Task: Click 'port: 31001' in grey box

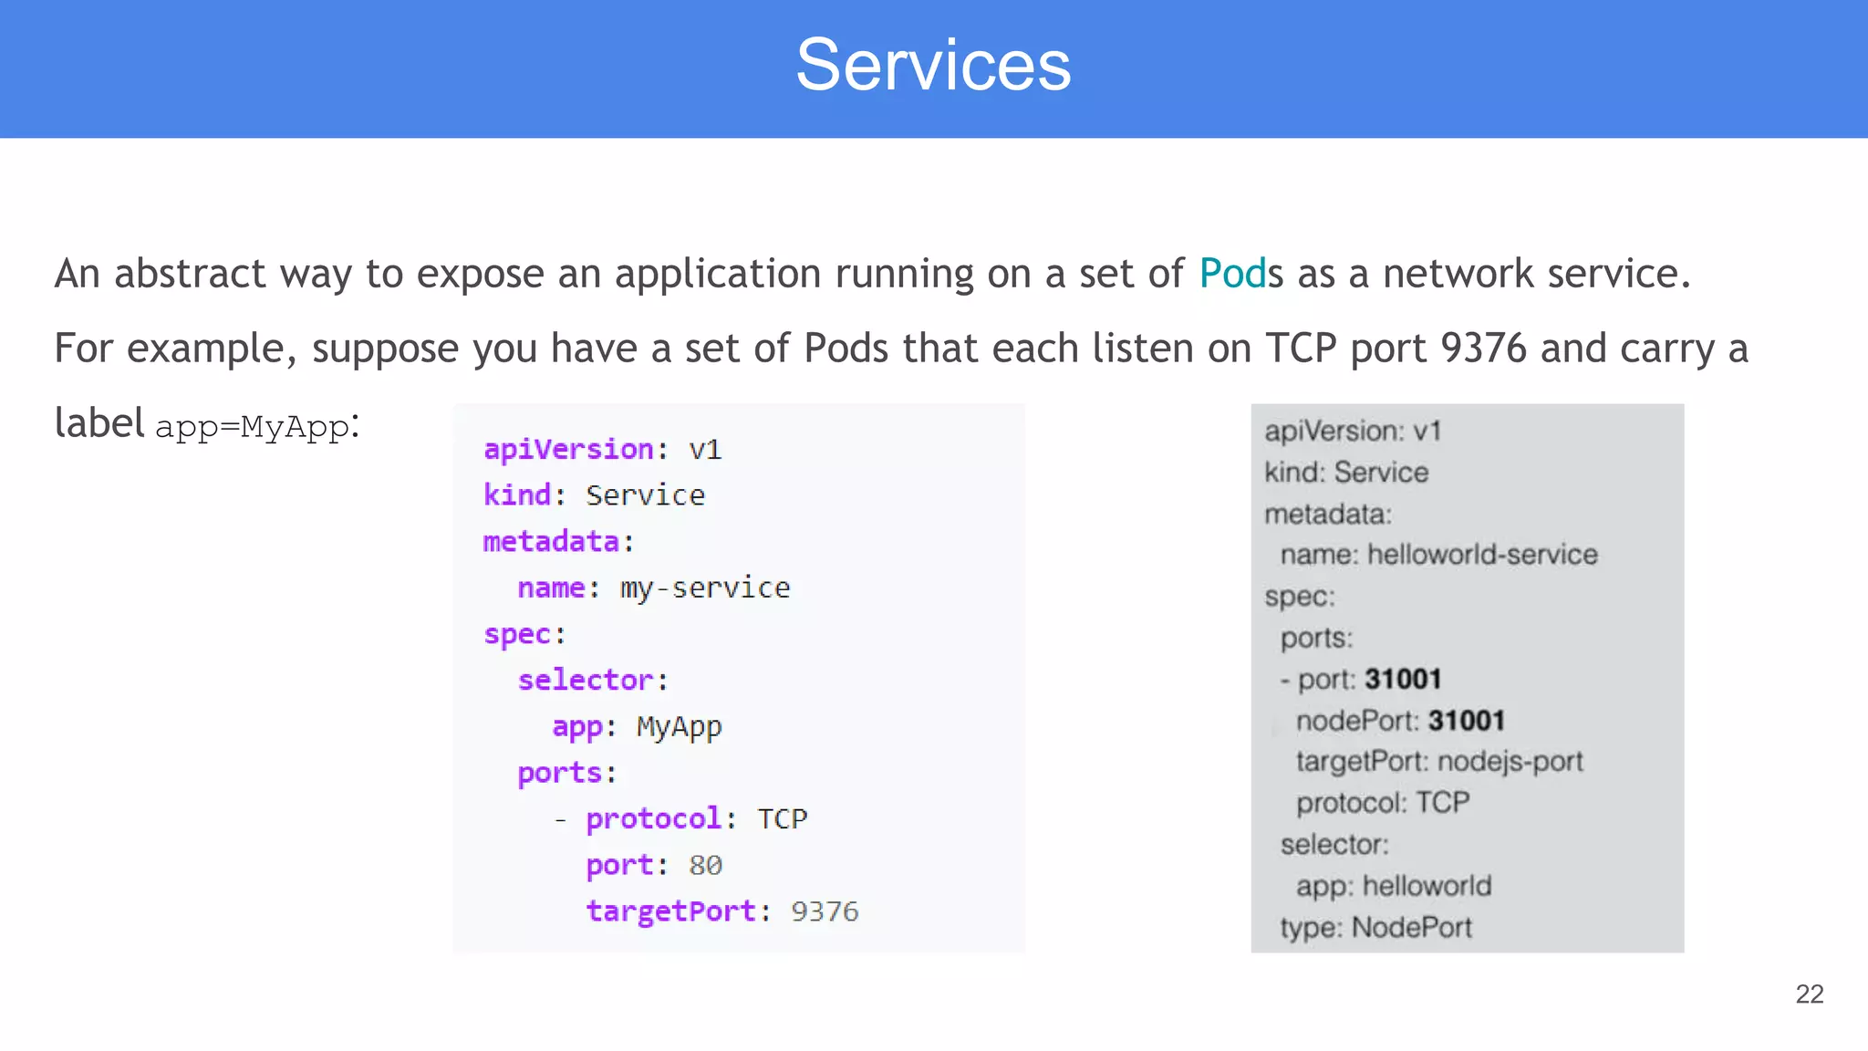Action: click(x=1369, y=680)
